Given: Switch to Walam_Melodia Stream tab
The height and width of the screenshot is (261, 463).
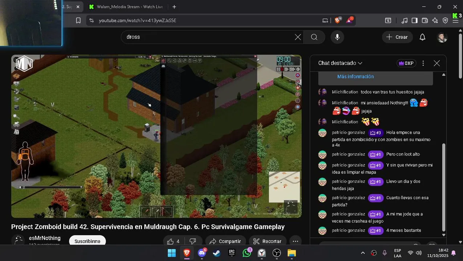Looking at the screenshot, I should point(126,7).
